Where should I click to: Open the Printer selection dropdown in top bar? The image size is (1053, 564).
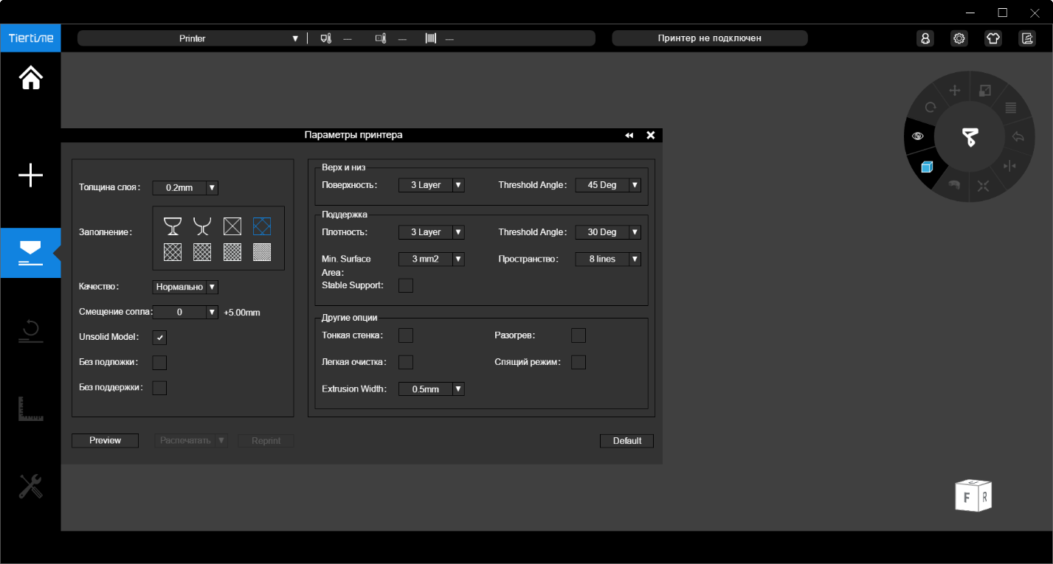pos(192,38)
